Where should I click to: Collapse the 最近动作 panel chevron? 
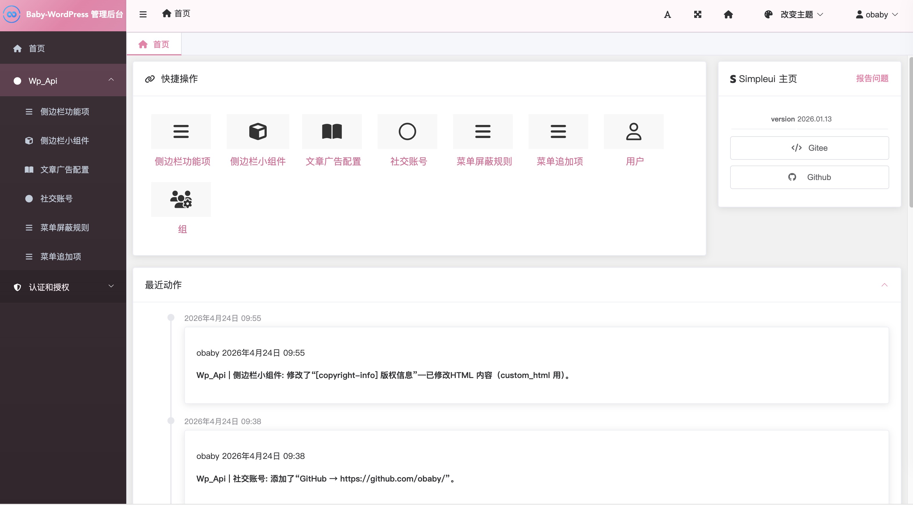click(884, 285)
